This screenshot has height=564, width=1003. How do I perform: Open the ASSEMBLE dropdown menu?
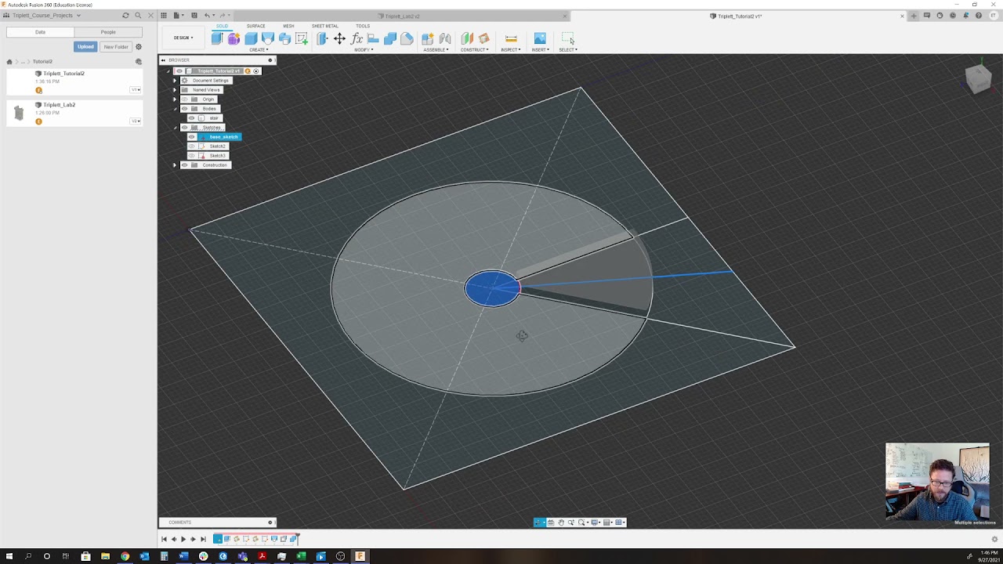pyautogui.click(x=436, y=50)
